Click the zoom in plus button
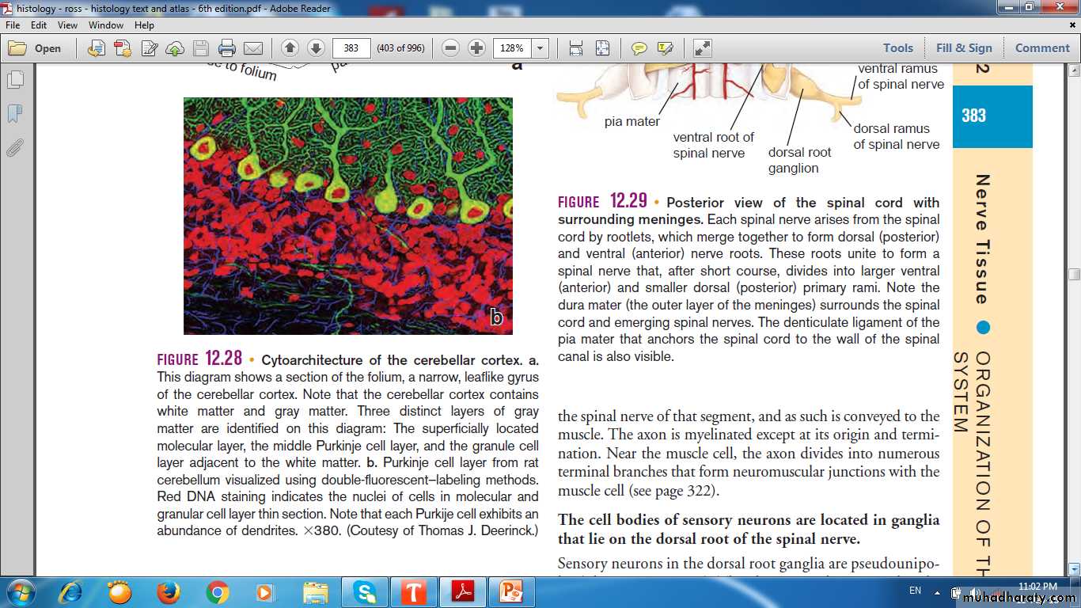 (476, 48)
